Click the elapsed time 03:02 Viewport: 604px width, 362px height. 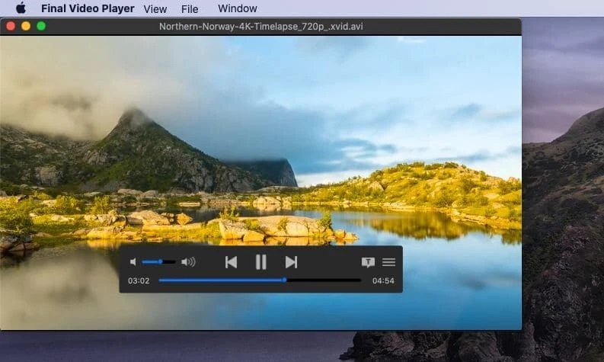tap(139, 280)
